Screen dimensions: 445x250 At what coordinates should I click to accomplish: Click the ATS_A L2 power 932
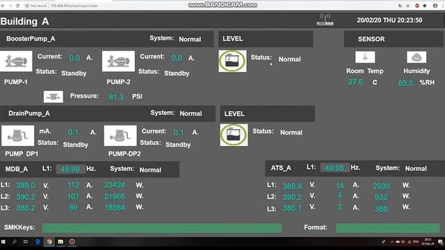(381, 197)
